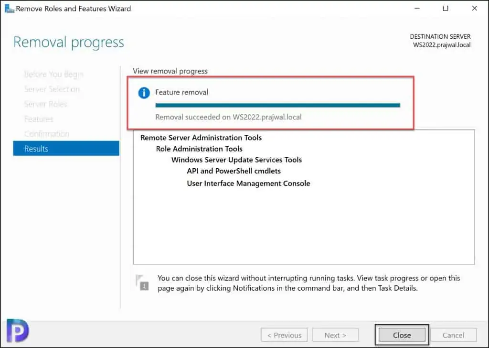The height and width of the screenshot is (348, 489).
Task: Click the wizard title bar icon
Action: pos(10,9)
